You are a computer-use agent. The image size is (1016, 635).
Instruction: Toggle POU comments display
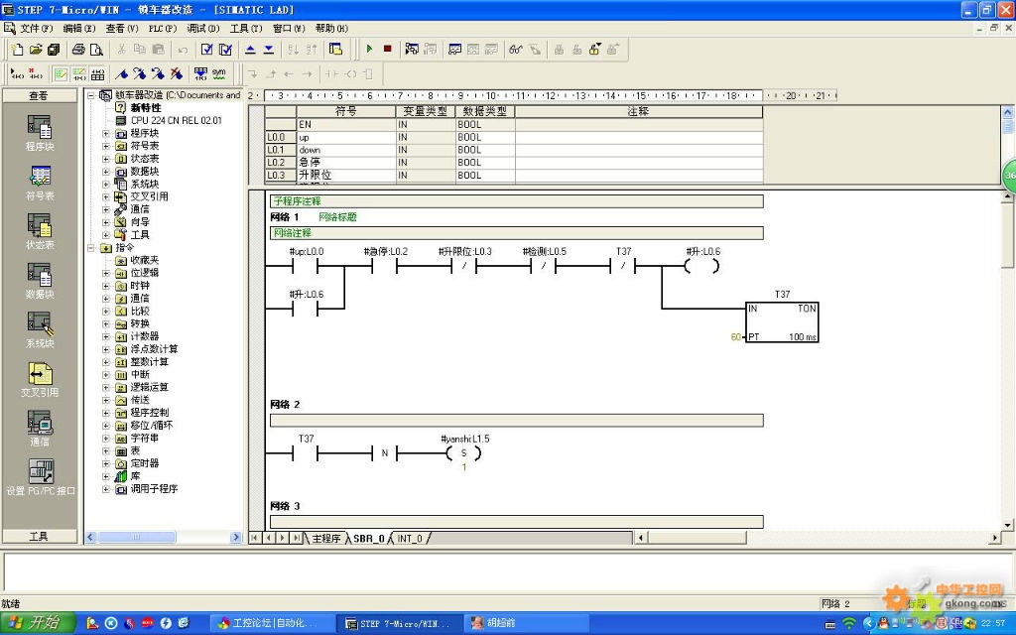(x=61, y=74)
